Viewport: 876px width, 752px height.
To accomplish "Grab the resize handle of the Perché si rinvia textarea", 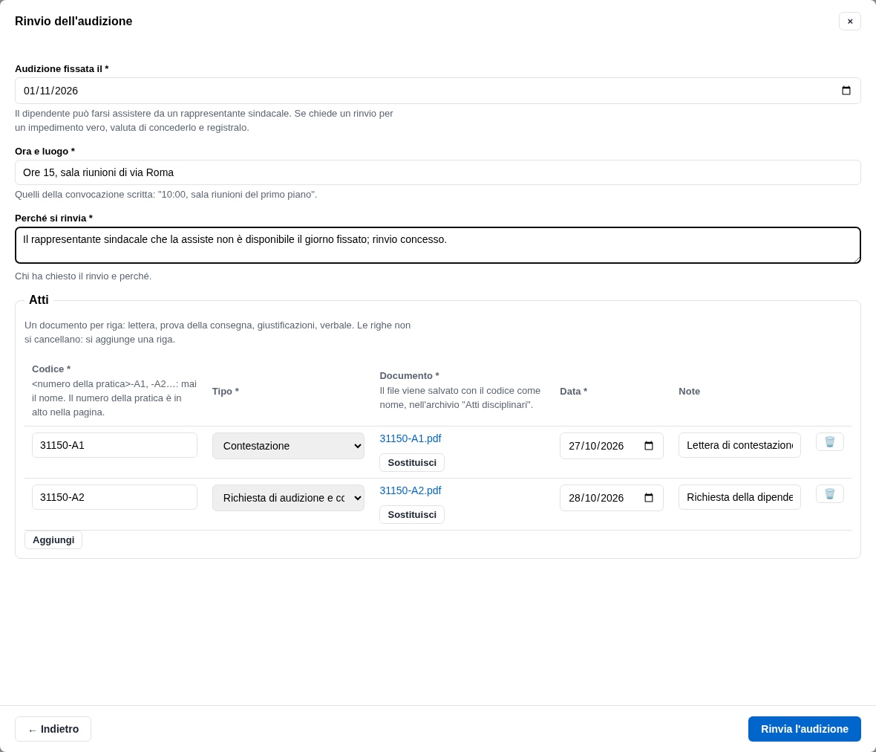I will 855,259.
